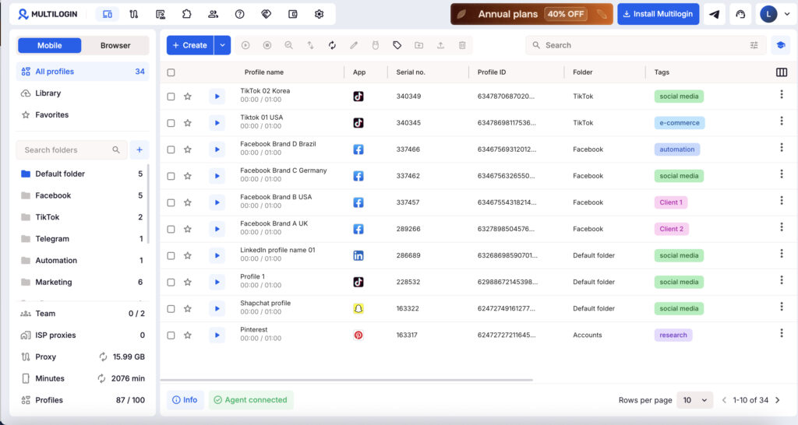Click the export upload icon in toolbar
The height and width of the screenshot is (425, 798).
tap(441, 45)
